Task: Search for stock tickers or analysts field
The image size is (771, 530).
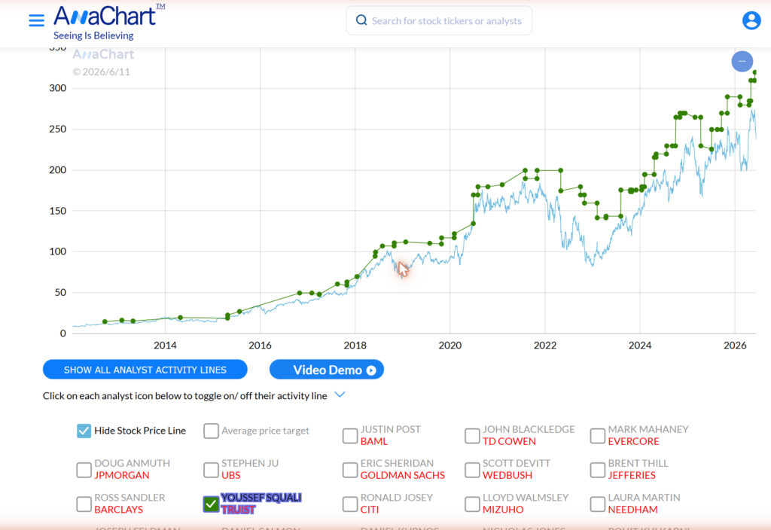Action: tap(439, 20)
